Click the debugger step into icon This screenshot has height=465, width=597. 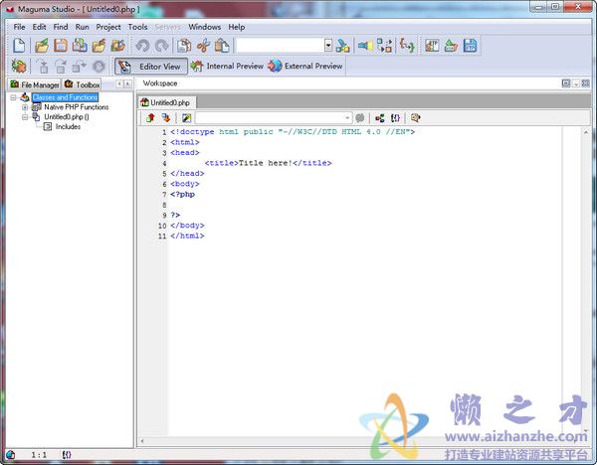click(43, 67)
